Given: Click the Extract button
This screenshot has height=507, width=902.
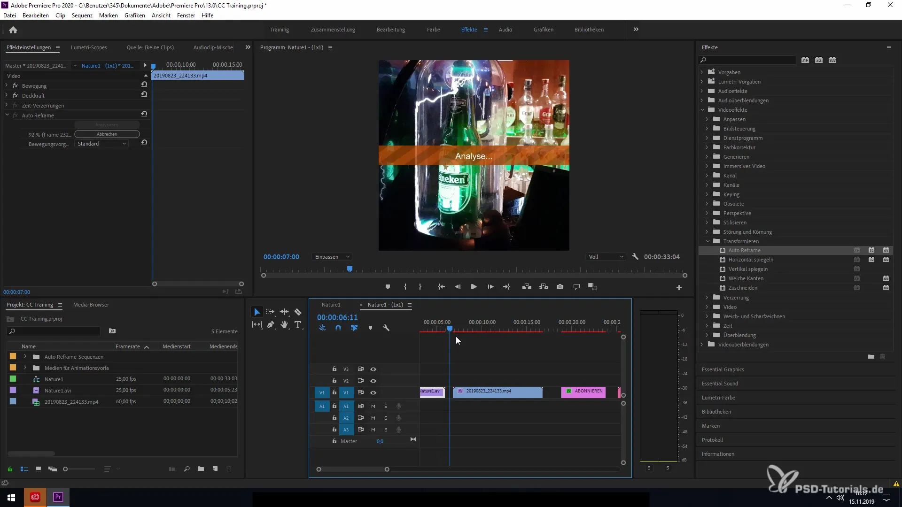Looking at the screenshot, I should click(544, 287).
